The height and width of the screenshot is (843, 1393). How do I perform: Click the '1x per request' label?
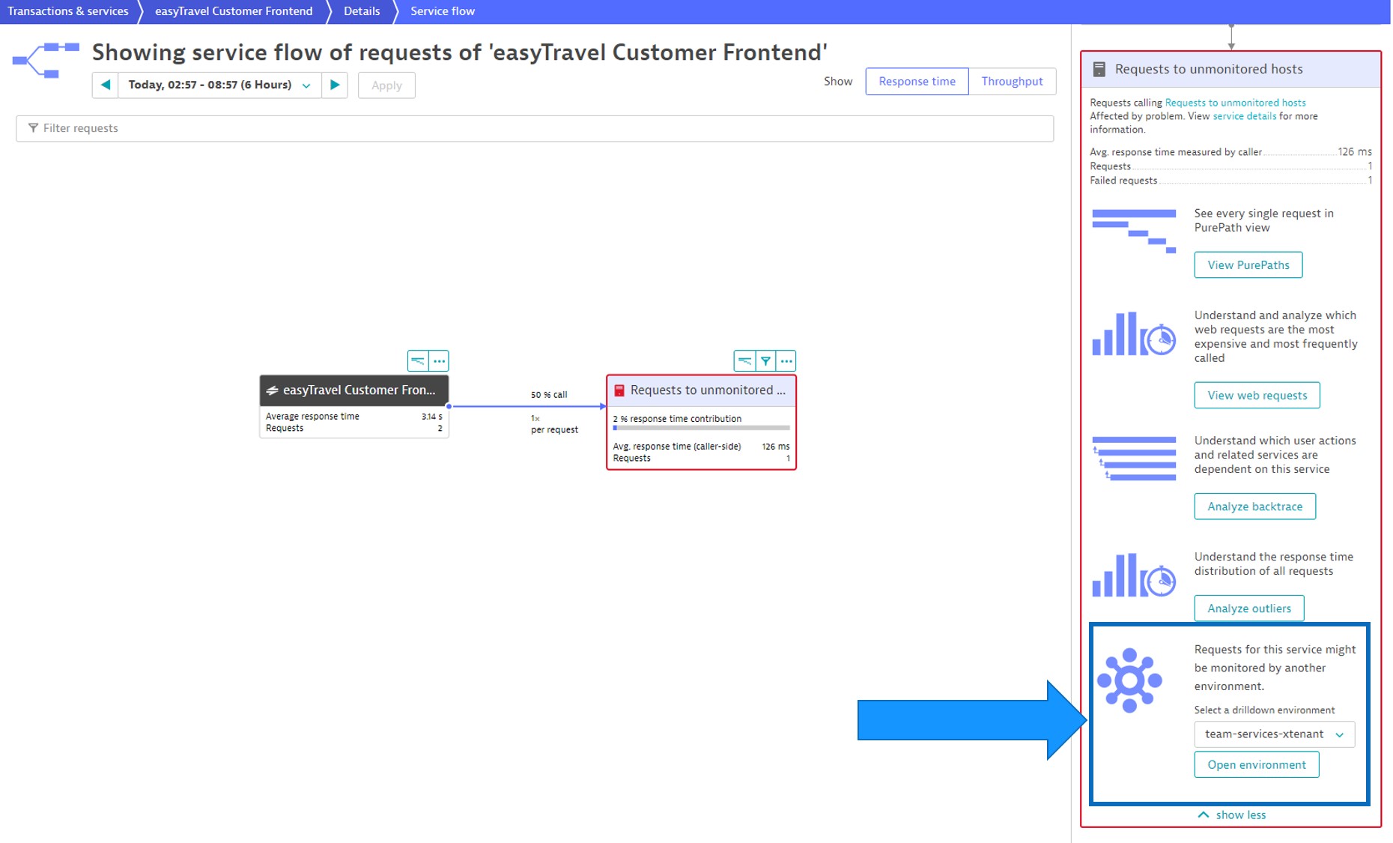[x=554, y=424]
